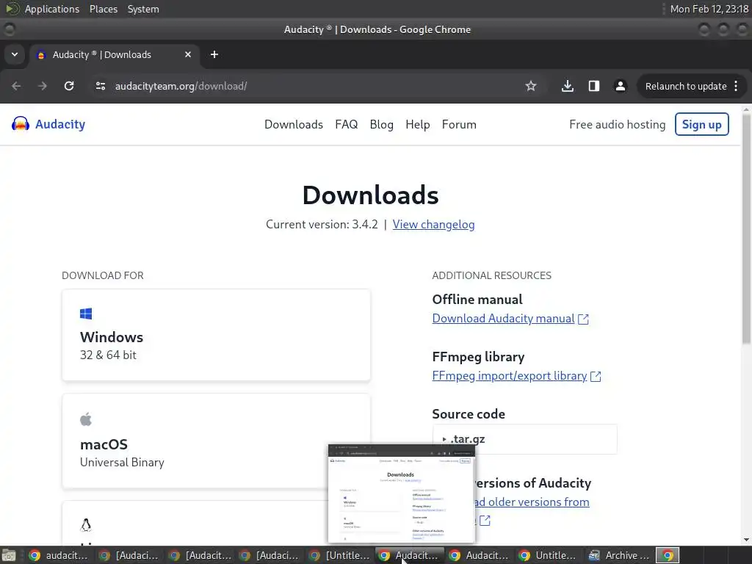Open Chrome three-dot menu

(736, 86)
